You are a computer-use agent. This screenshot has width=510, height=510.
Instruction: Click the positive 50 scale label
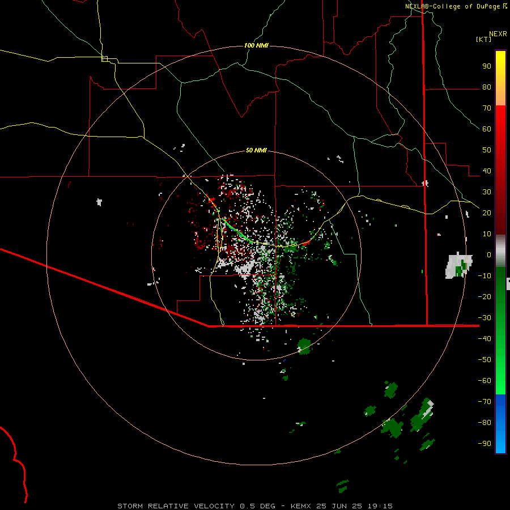click(487, 150)
